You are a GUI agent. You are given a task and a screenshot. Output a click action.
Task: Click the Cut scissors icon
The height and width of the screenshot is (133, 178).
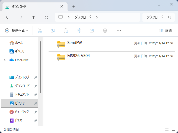40,31
